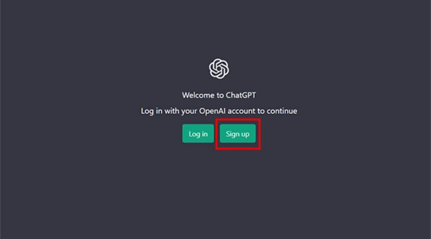Click the word OpenAI in the subtitle

213,111
